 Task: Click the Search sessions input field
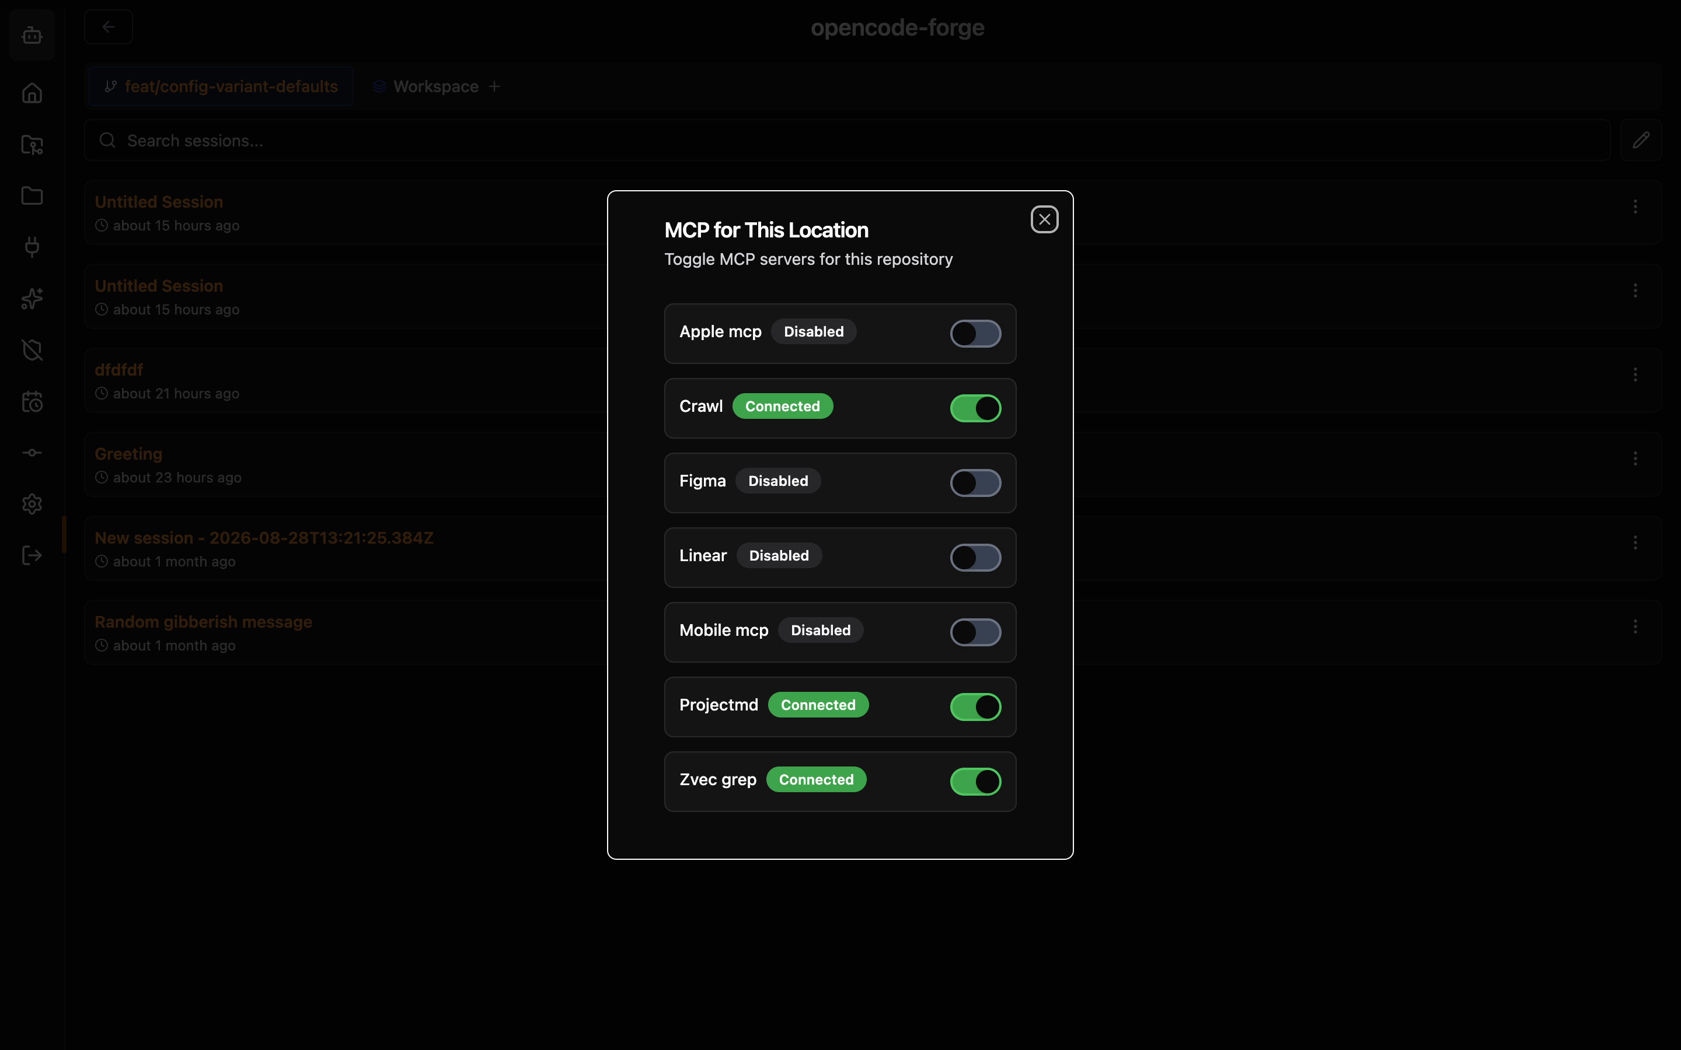tap(847, 140)
